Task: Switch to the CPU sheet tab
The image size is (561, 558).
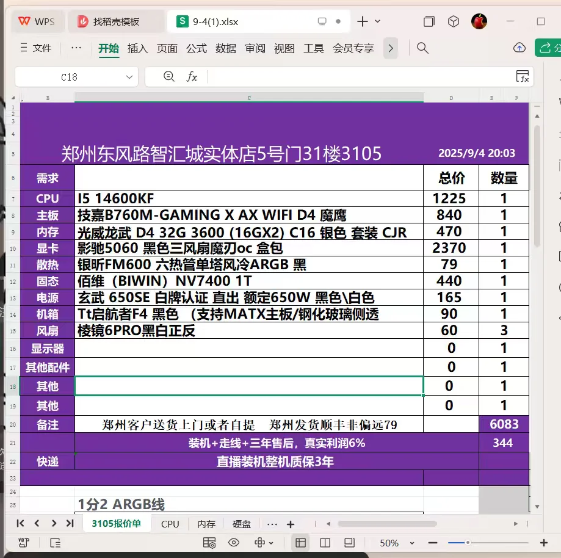Action: [x=170, y=524]
